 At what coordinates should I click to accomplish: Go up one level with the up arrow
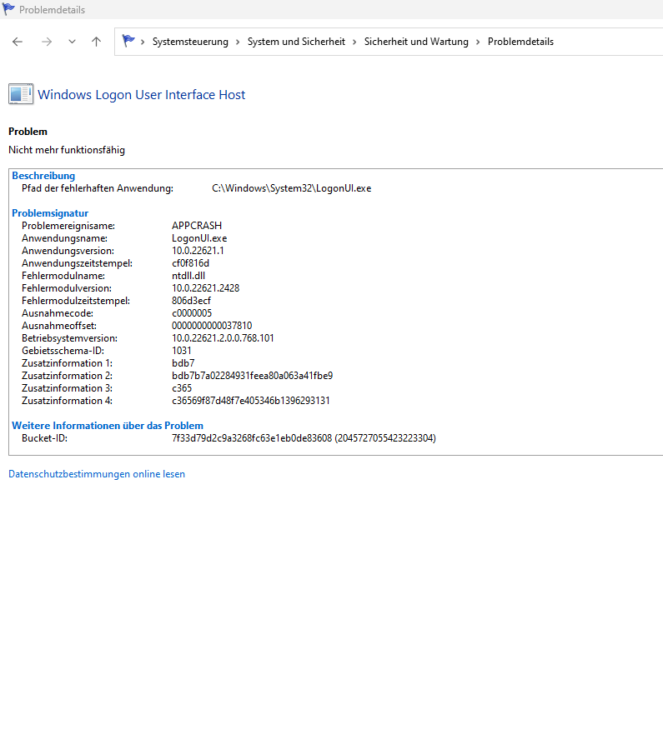96,42
